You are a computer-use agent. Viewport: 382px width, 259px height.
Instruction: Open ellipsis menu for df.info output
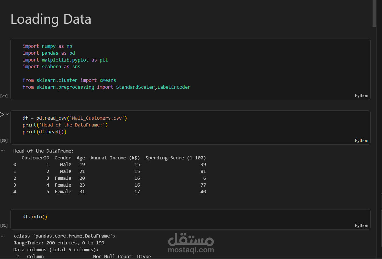(3, 236)
